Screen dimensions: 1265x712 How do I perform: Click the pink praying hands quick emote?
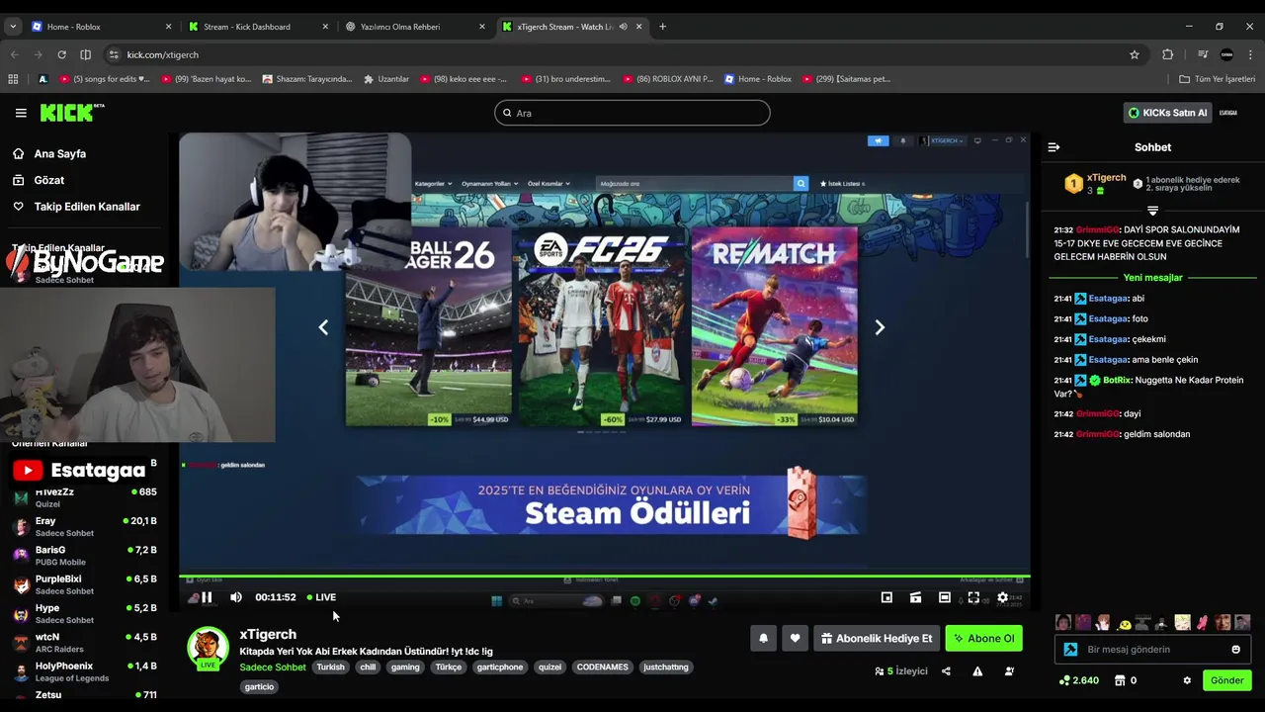1203,623
